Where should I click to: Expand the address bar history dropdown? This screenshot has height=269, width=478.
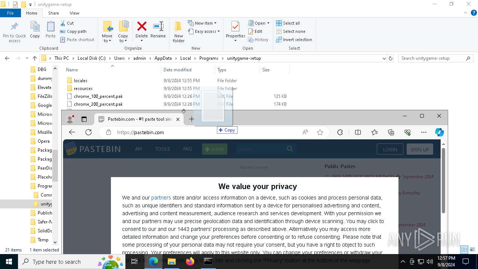(384, 58)
